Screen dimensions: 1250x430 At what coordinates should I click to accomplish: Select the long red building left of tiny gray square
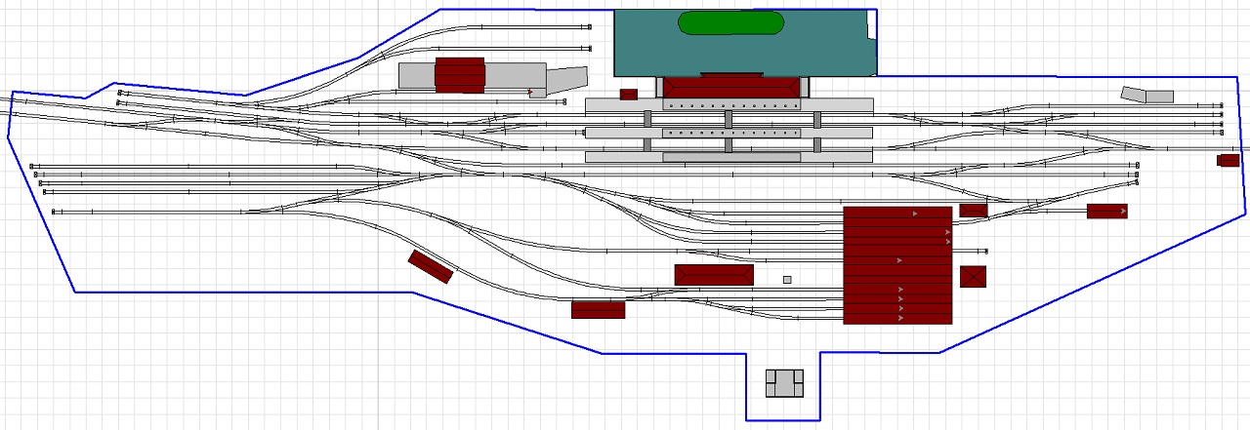click(714, 275)
